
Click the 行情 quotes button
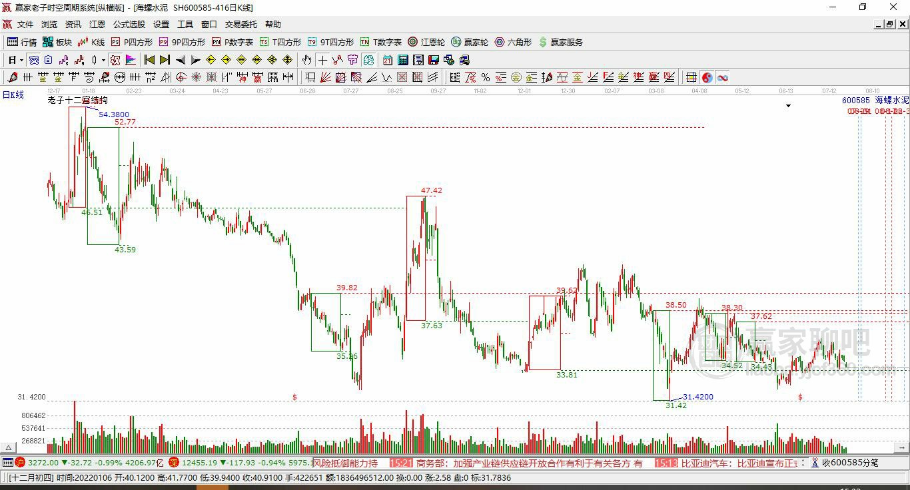22,42
